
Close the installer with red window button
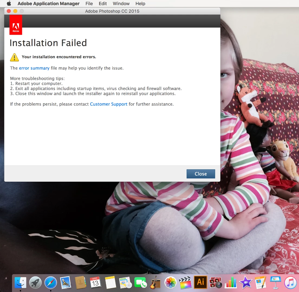coord(9,11)
